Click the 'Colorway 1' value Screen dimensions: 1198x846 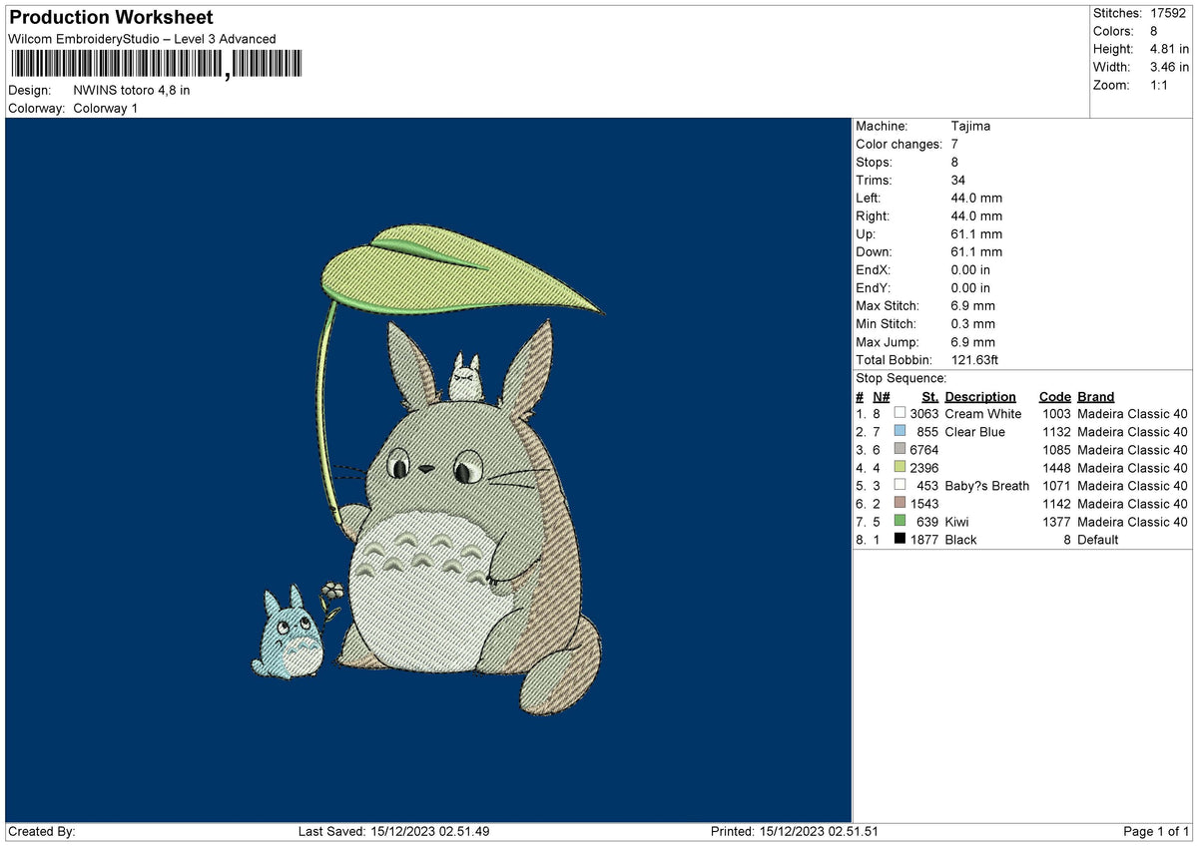coord(106,108)
